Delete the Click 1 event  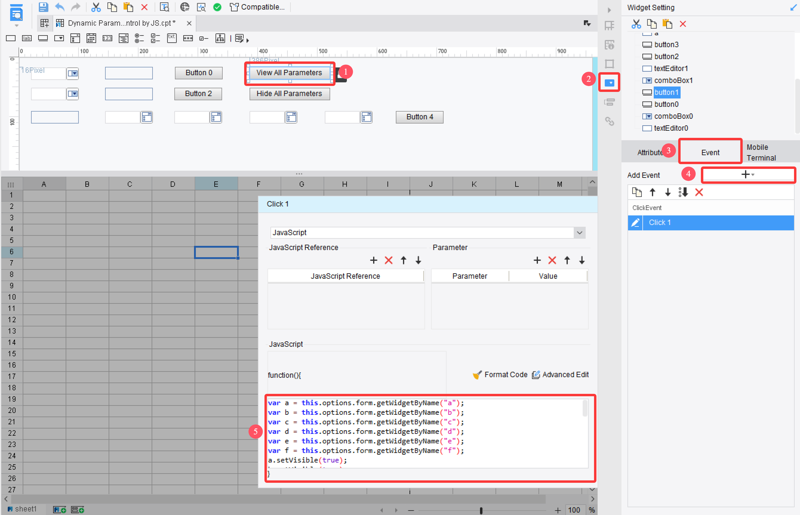pos(699,192)
